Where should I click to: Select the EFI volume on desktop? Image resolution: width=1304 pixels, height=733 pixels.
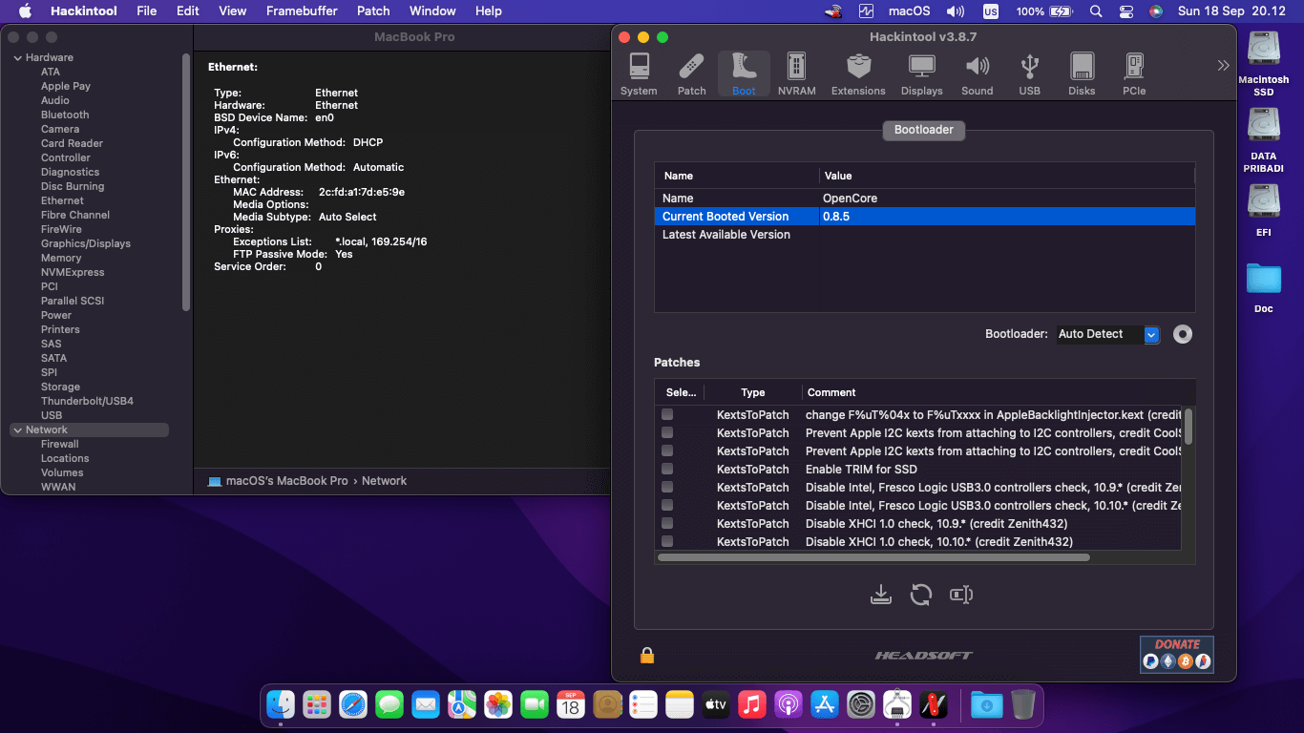(x=1264, y=210)
